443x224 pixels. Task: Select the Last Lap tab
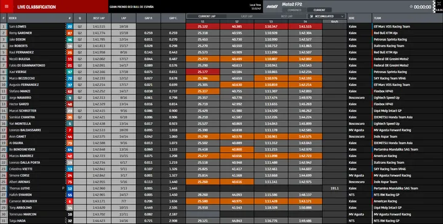[247, 17]
